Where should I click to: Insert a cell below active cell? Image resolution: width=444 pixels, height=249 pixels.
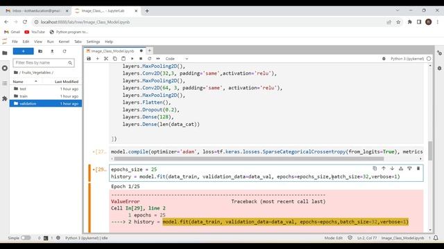pyautogui.click(x=409, y=169)
